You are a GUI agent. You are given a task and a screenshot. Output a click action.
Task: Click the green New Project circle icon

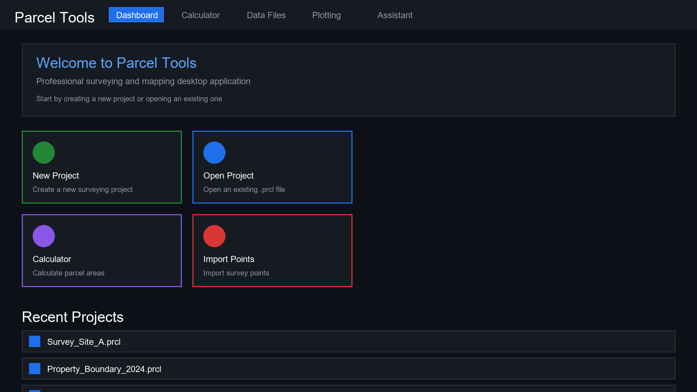tap(44, 152)
